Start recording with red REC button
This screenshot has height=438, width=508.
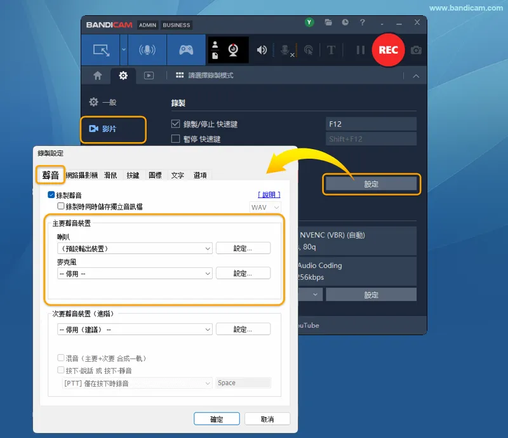pyautogui.click(x=388, y=50)
